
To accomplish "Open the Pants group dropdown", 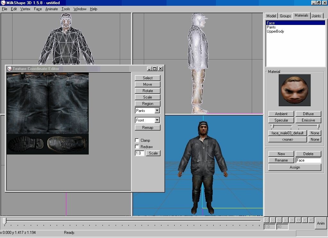I will pyautogui.click(x=156, y=110).
